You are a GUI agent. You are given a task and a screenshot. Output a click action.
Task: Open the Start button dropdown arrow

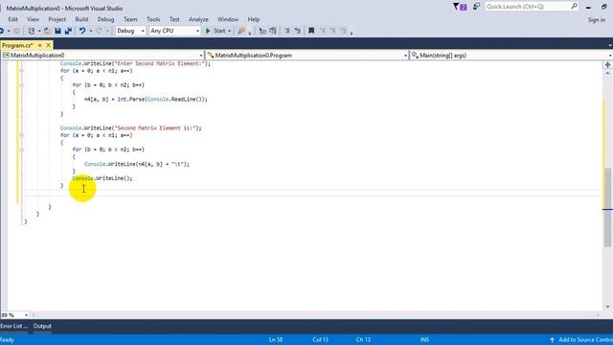pyautogui.click(x=230, y=31)
